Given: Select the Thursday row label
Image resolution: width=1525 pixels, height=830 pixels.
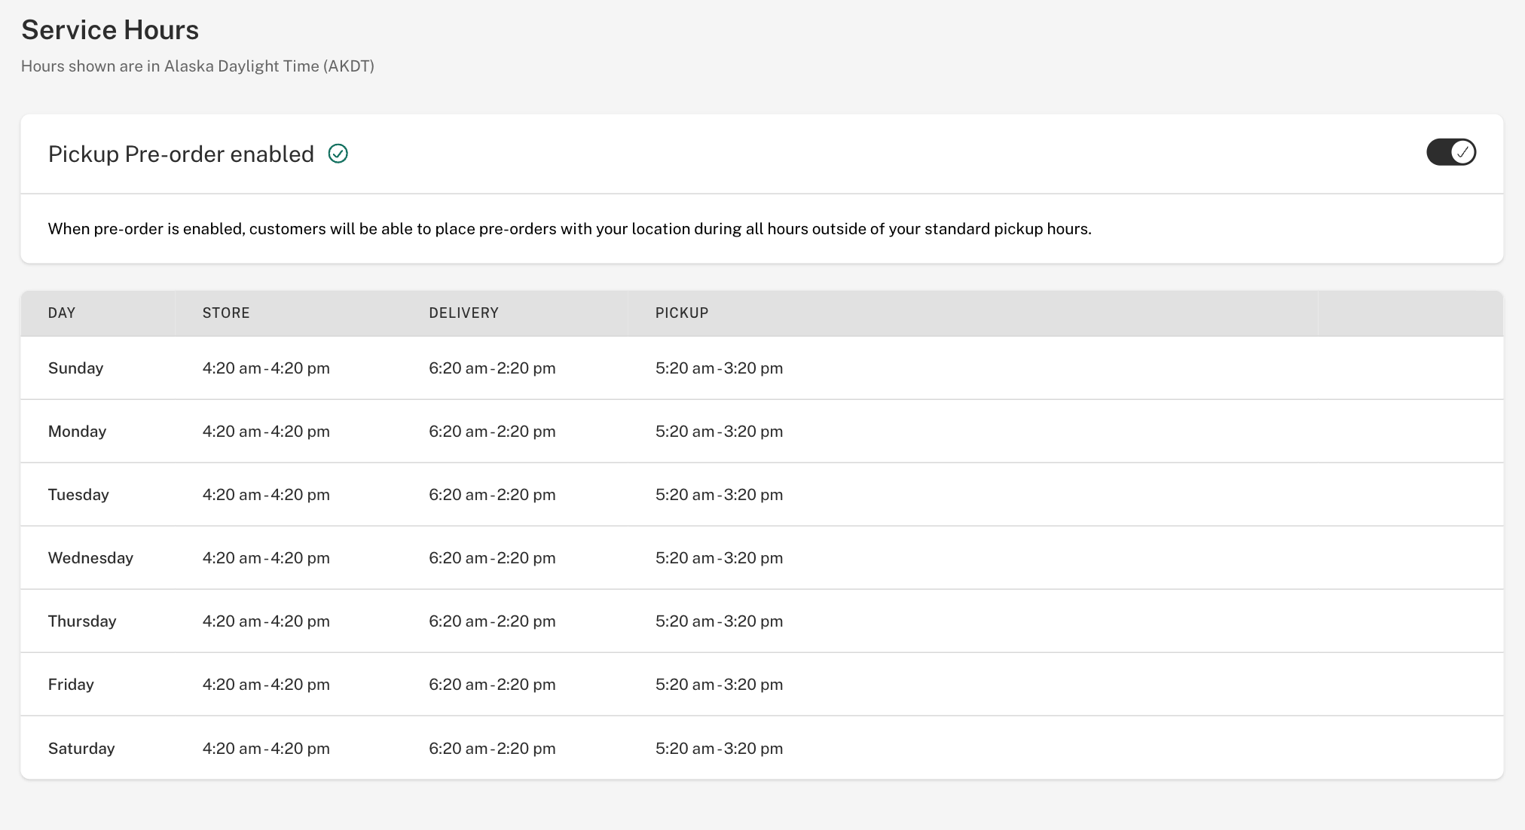Looking at the screenshot, I should point(82,621).
